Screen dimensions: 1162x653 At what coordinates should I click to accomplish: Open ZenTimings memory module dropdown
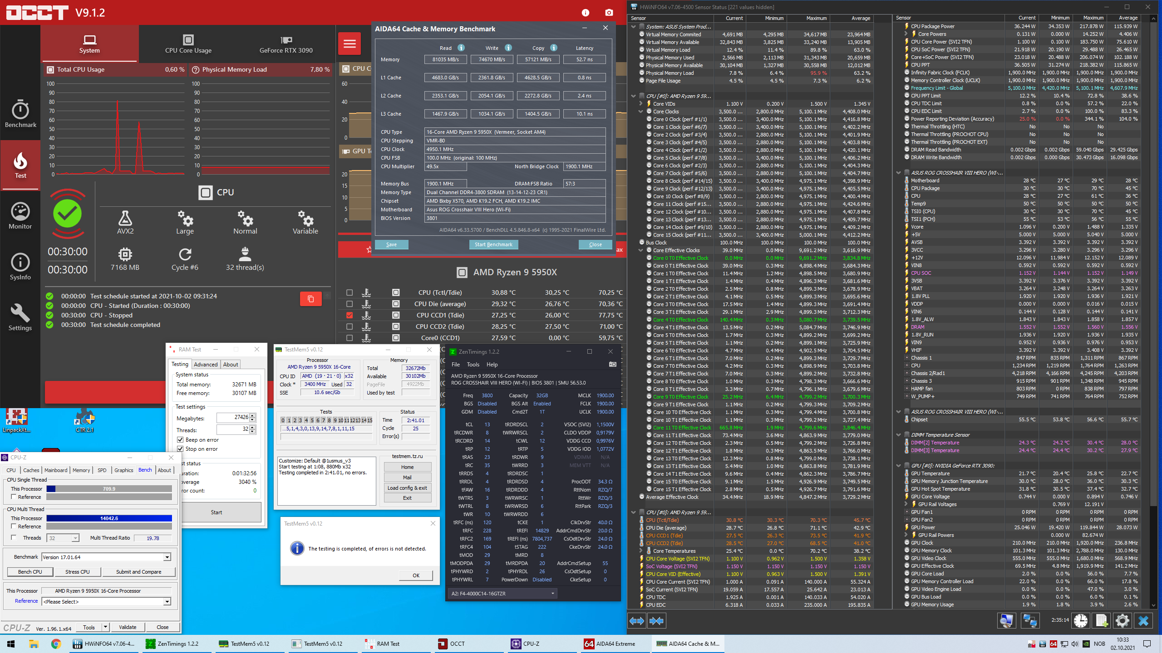(x=502, y=594)
